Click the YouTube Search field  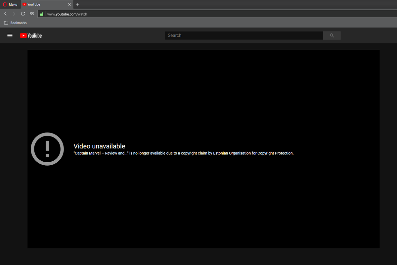click(244, 35)
